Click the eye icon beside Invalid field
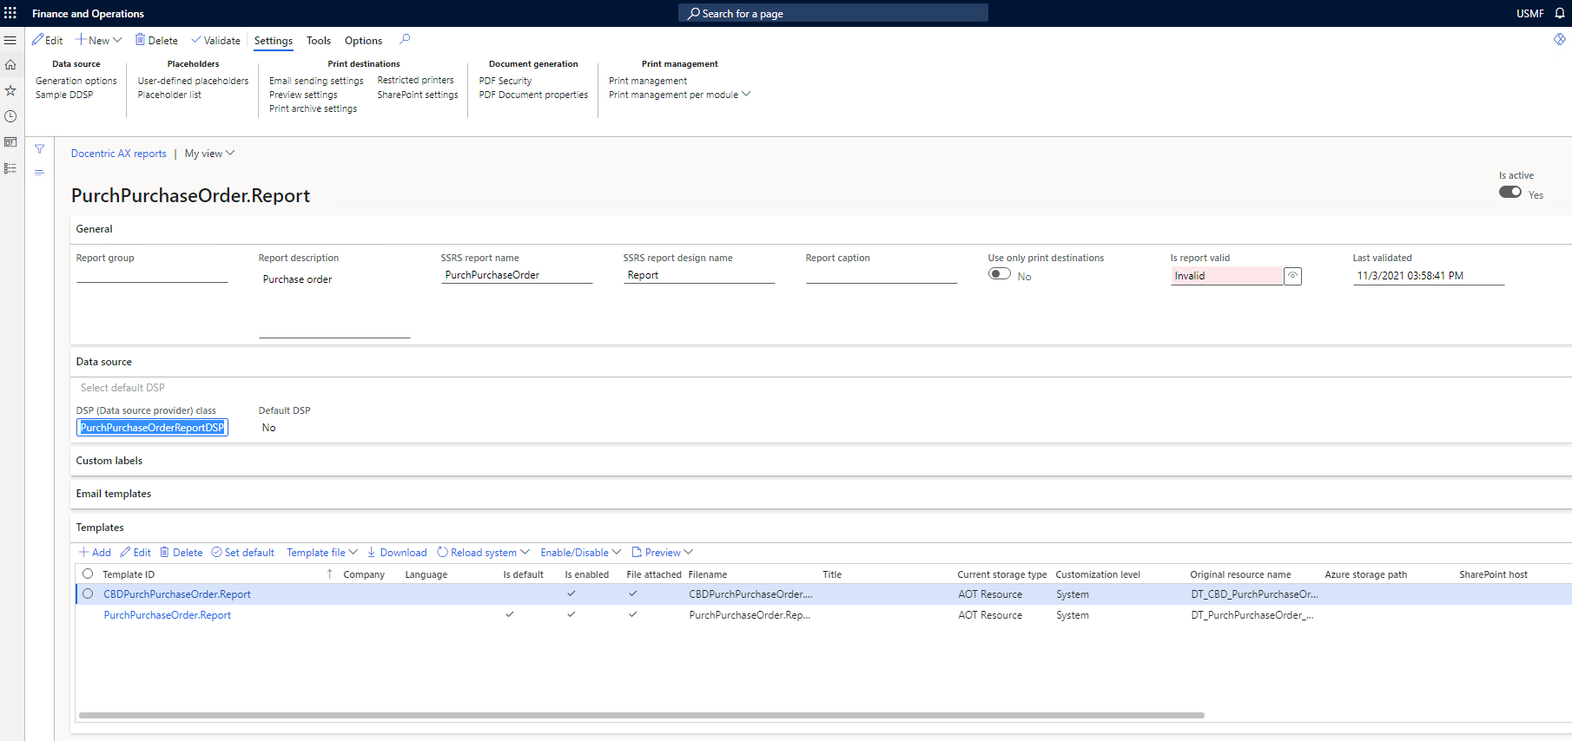1572x741 pixels. point(1292,276)
